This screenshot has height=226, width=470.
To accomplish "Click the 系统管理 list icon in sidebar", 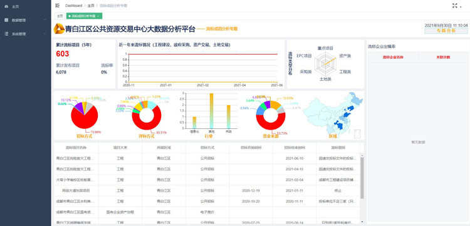I will point(7,34).
